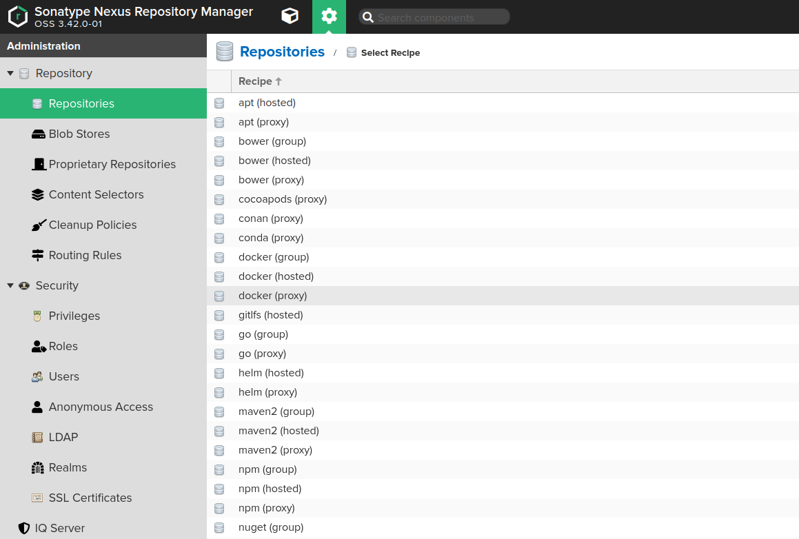Select the Realms icon in Security section
The height and width of the screenshot is (539, 799).
(37, 467)
